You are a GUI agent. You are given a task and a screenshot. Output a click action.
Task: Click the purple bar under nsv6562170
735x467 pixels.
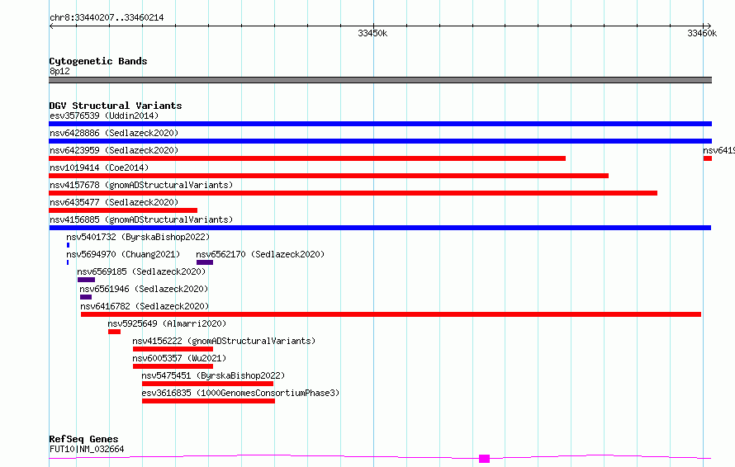205,262
